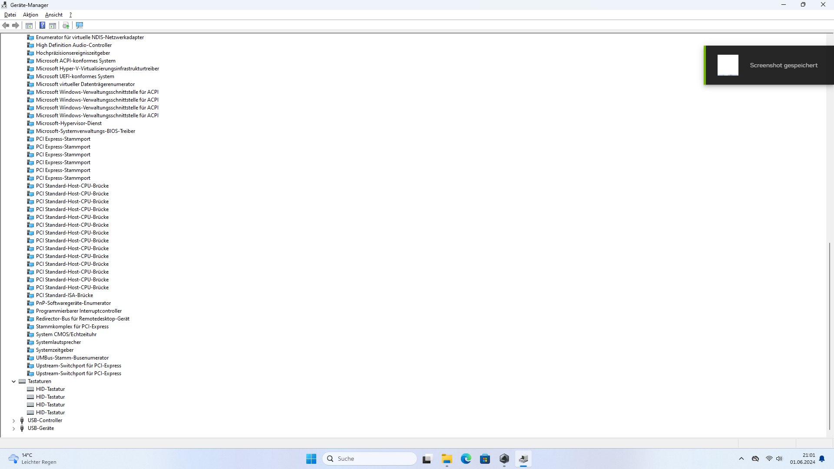Expand the USB-Geräte category
This screenshot has height=469, width=834.
pyautogui.click(x=13, y=429)
